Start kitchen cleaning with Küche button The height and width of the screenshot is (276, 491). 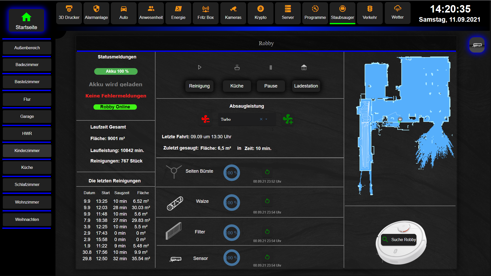[x=237, y=86]
